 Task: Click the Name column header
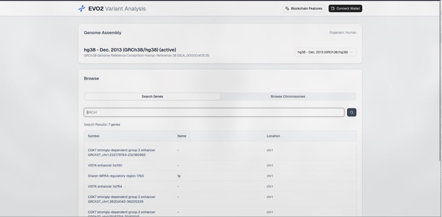coord(182,136)
